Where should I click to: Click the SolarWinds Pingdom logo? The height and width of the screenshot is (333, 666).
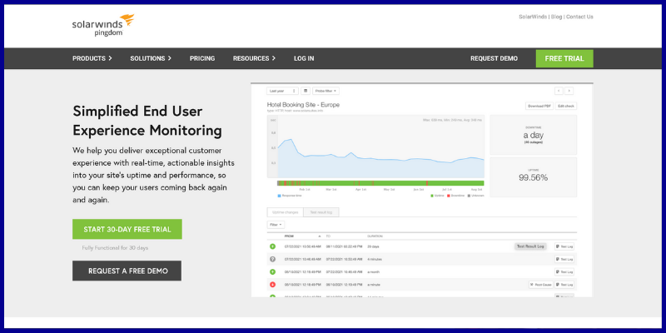pyautogui.click(x=103, y=25)
